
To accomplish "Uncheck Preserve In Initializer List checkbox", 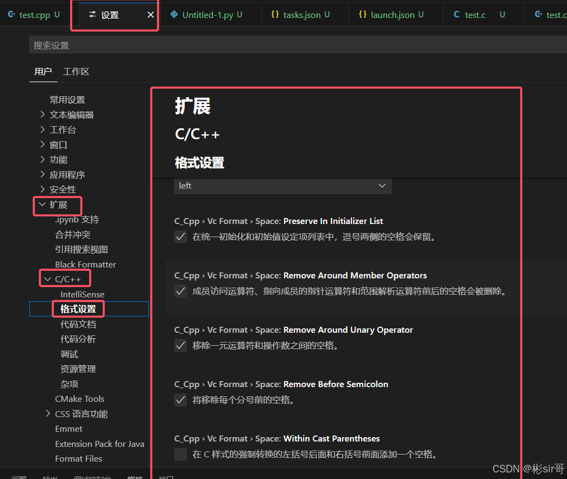I will click(181, 237).
